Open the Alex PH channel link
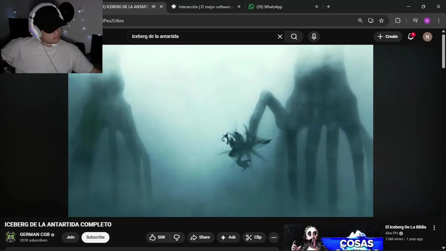The height and width of the screenshot is (251, 446). point(392,233)
